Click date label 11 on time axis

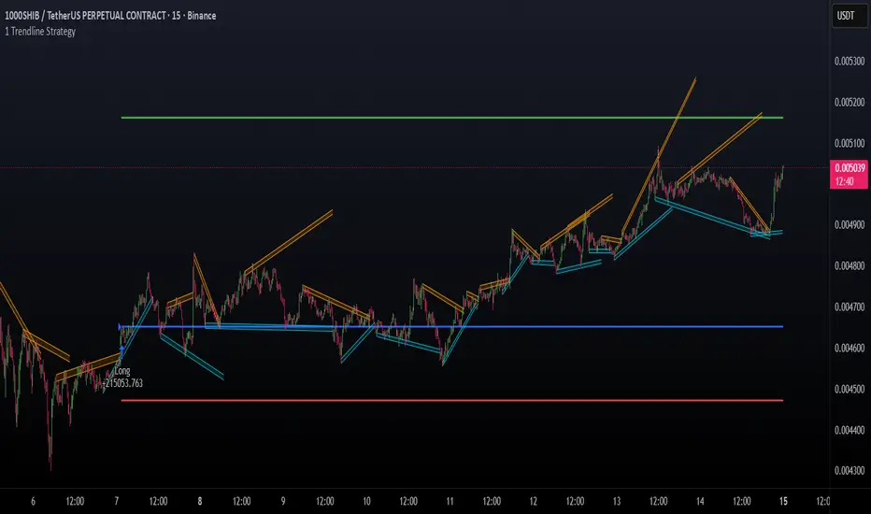450,502
